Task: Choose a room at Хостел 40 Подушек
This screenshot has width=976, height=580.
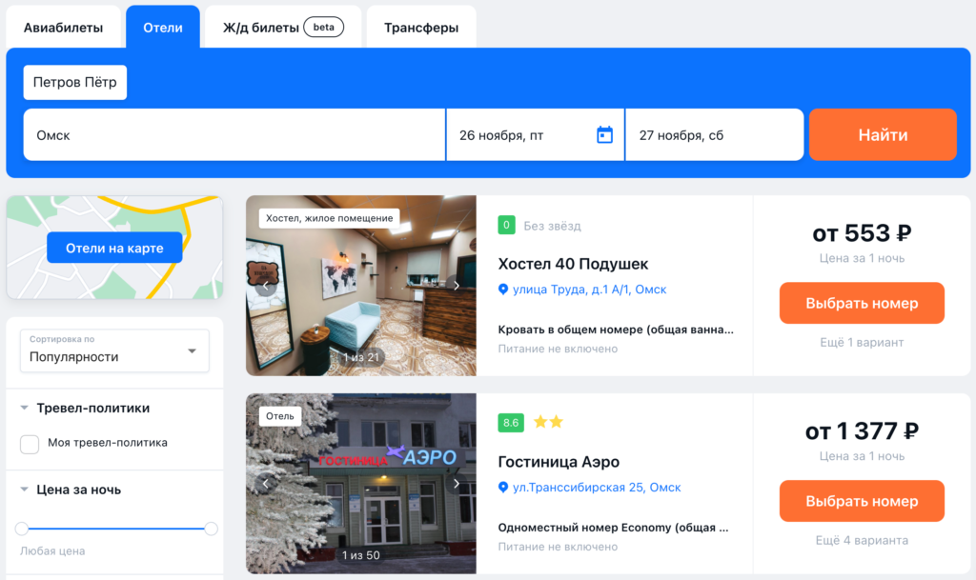Action: (x=862, y=303)
